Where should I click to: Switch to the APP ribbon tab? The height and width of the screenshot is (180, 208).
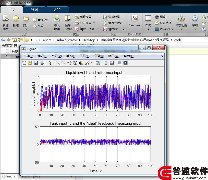pyautogui.click(x=57, y=10)
